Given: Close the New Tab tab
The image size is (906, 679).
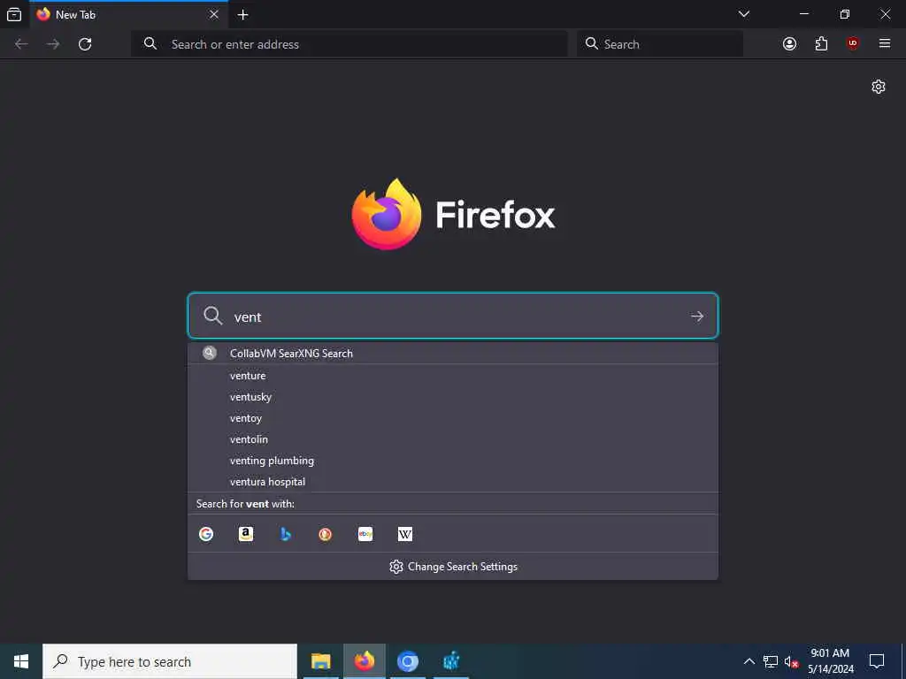Looking at the screenshot, I should coord(214,14).
